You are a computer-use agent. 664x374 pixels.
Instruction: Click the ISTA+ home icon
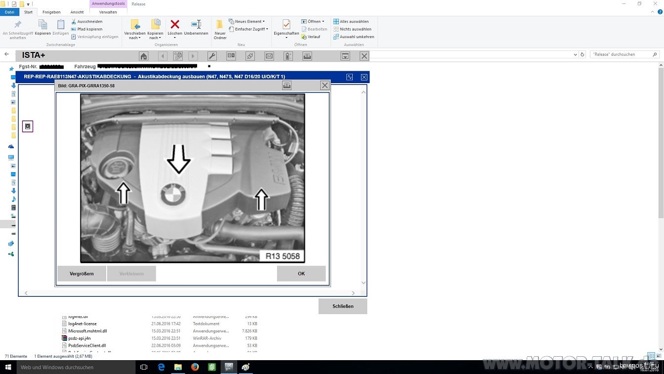pyautogui.click(x=143, y=56)
